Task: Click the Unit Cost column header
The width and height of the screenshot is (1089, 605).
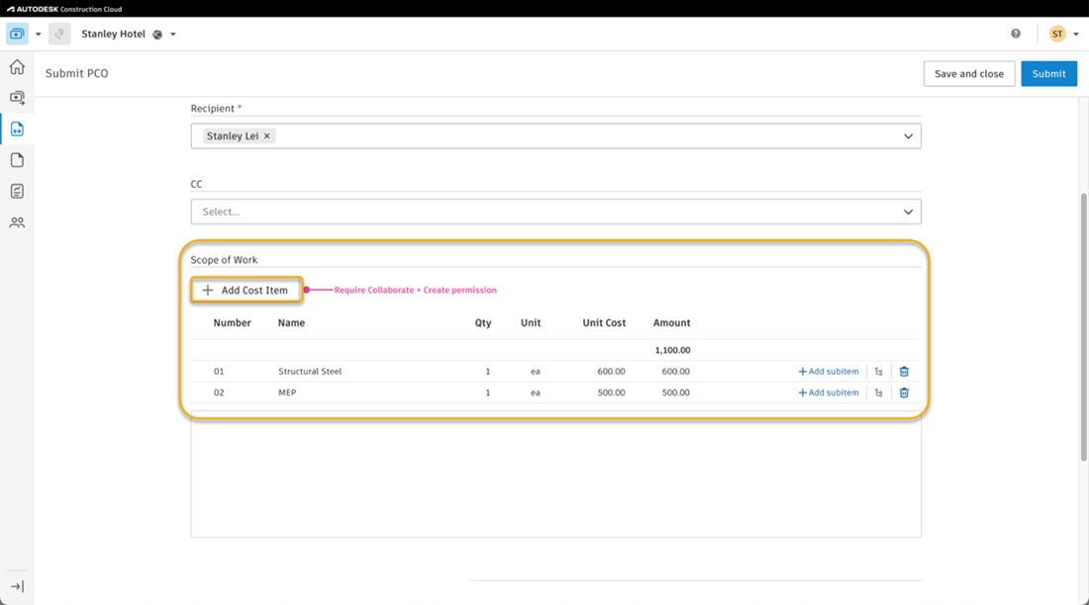Action: click(x=604, y=322)
